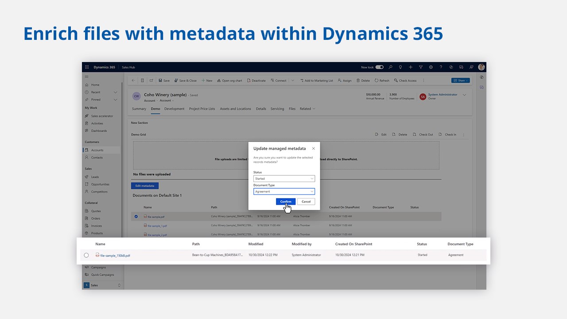567x319 pixels.
Task: Close the Update managed metadata dialog
Action: (x=313, y=148)
